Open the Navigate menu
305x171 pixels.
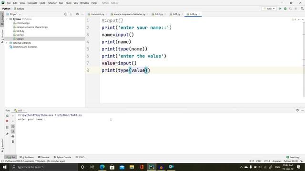tap(32, 3)
